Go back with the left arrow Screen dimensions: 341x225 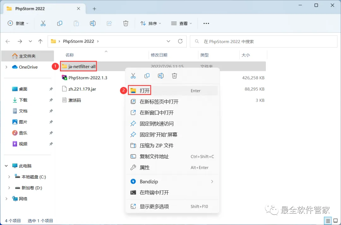pyautogui.click(x=8, y=42)
